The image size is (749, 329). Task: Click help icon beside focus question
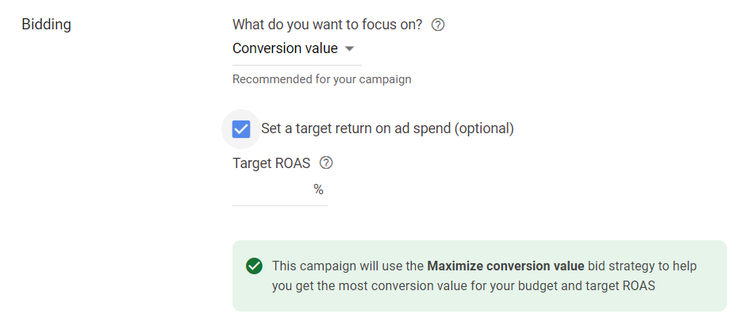point(438,25)
